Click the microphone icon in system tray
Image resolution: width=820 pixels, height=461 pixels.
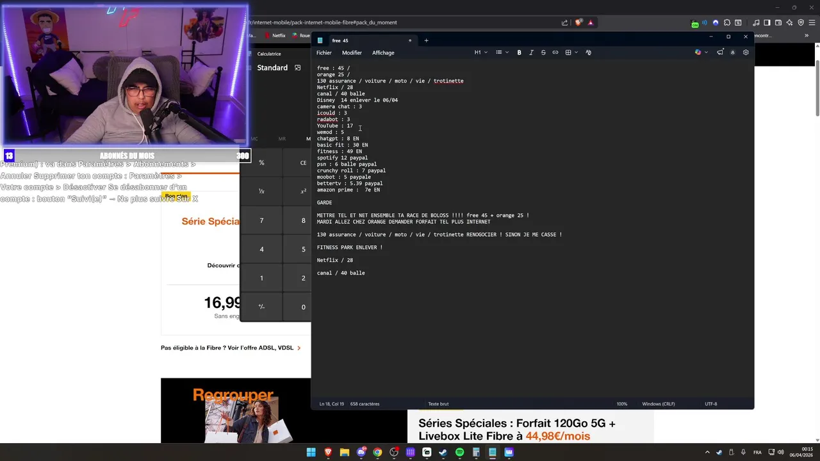744,452
